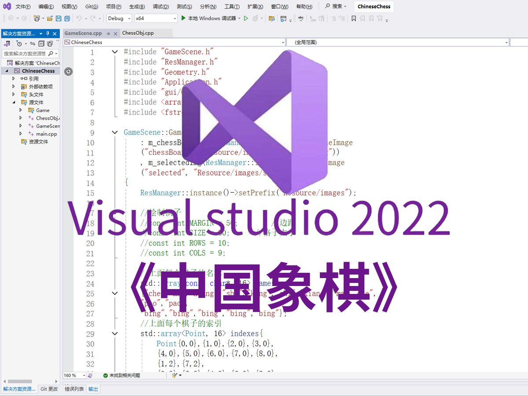Expand the 头文件 folder

pos(13,94)
